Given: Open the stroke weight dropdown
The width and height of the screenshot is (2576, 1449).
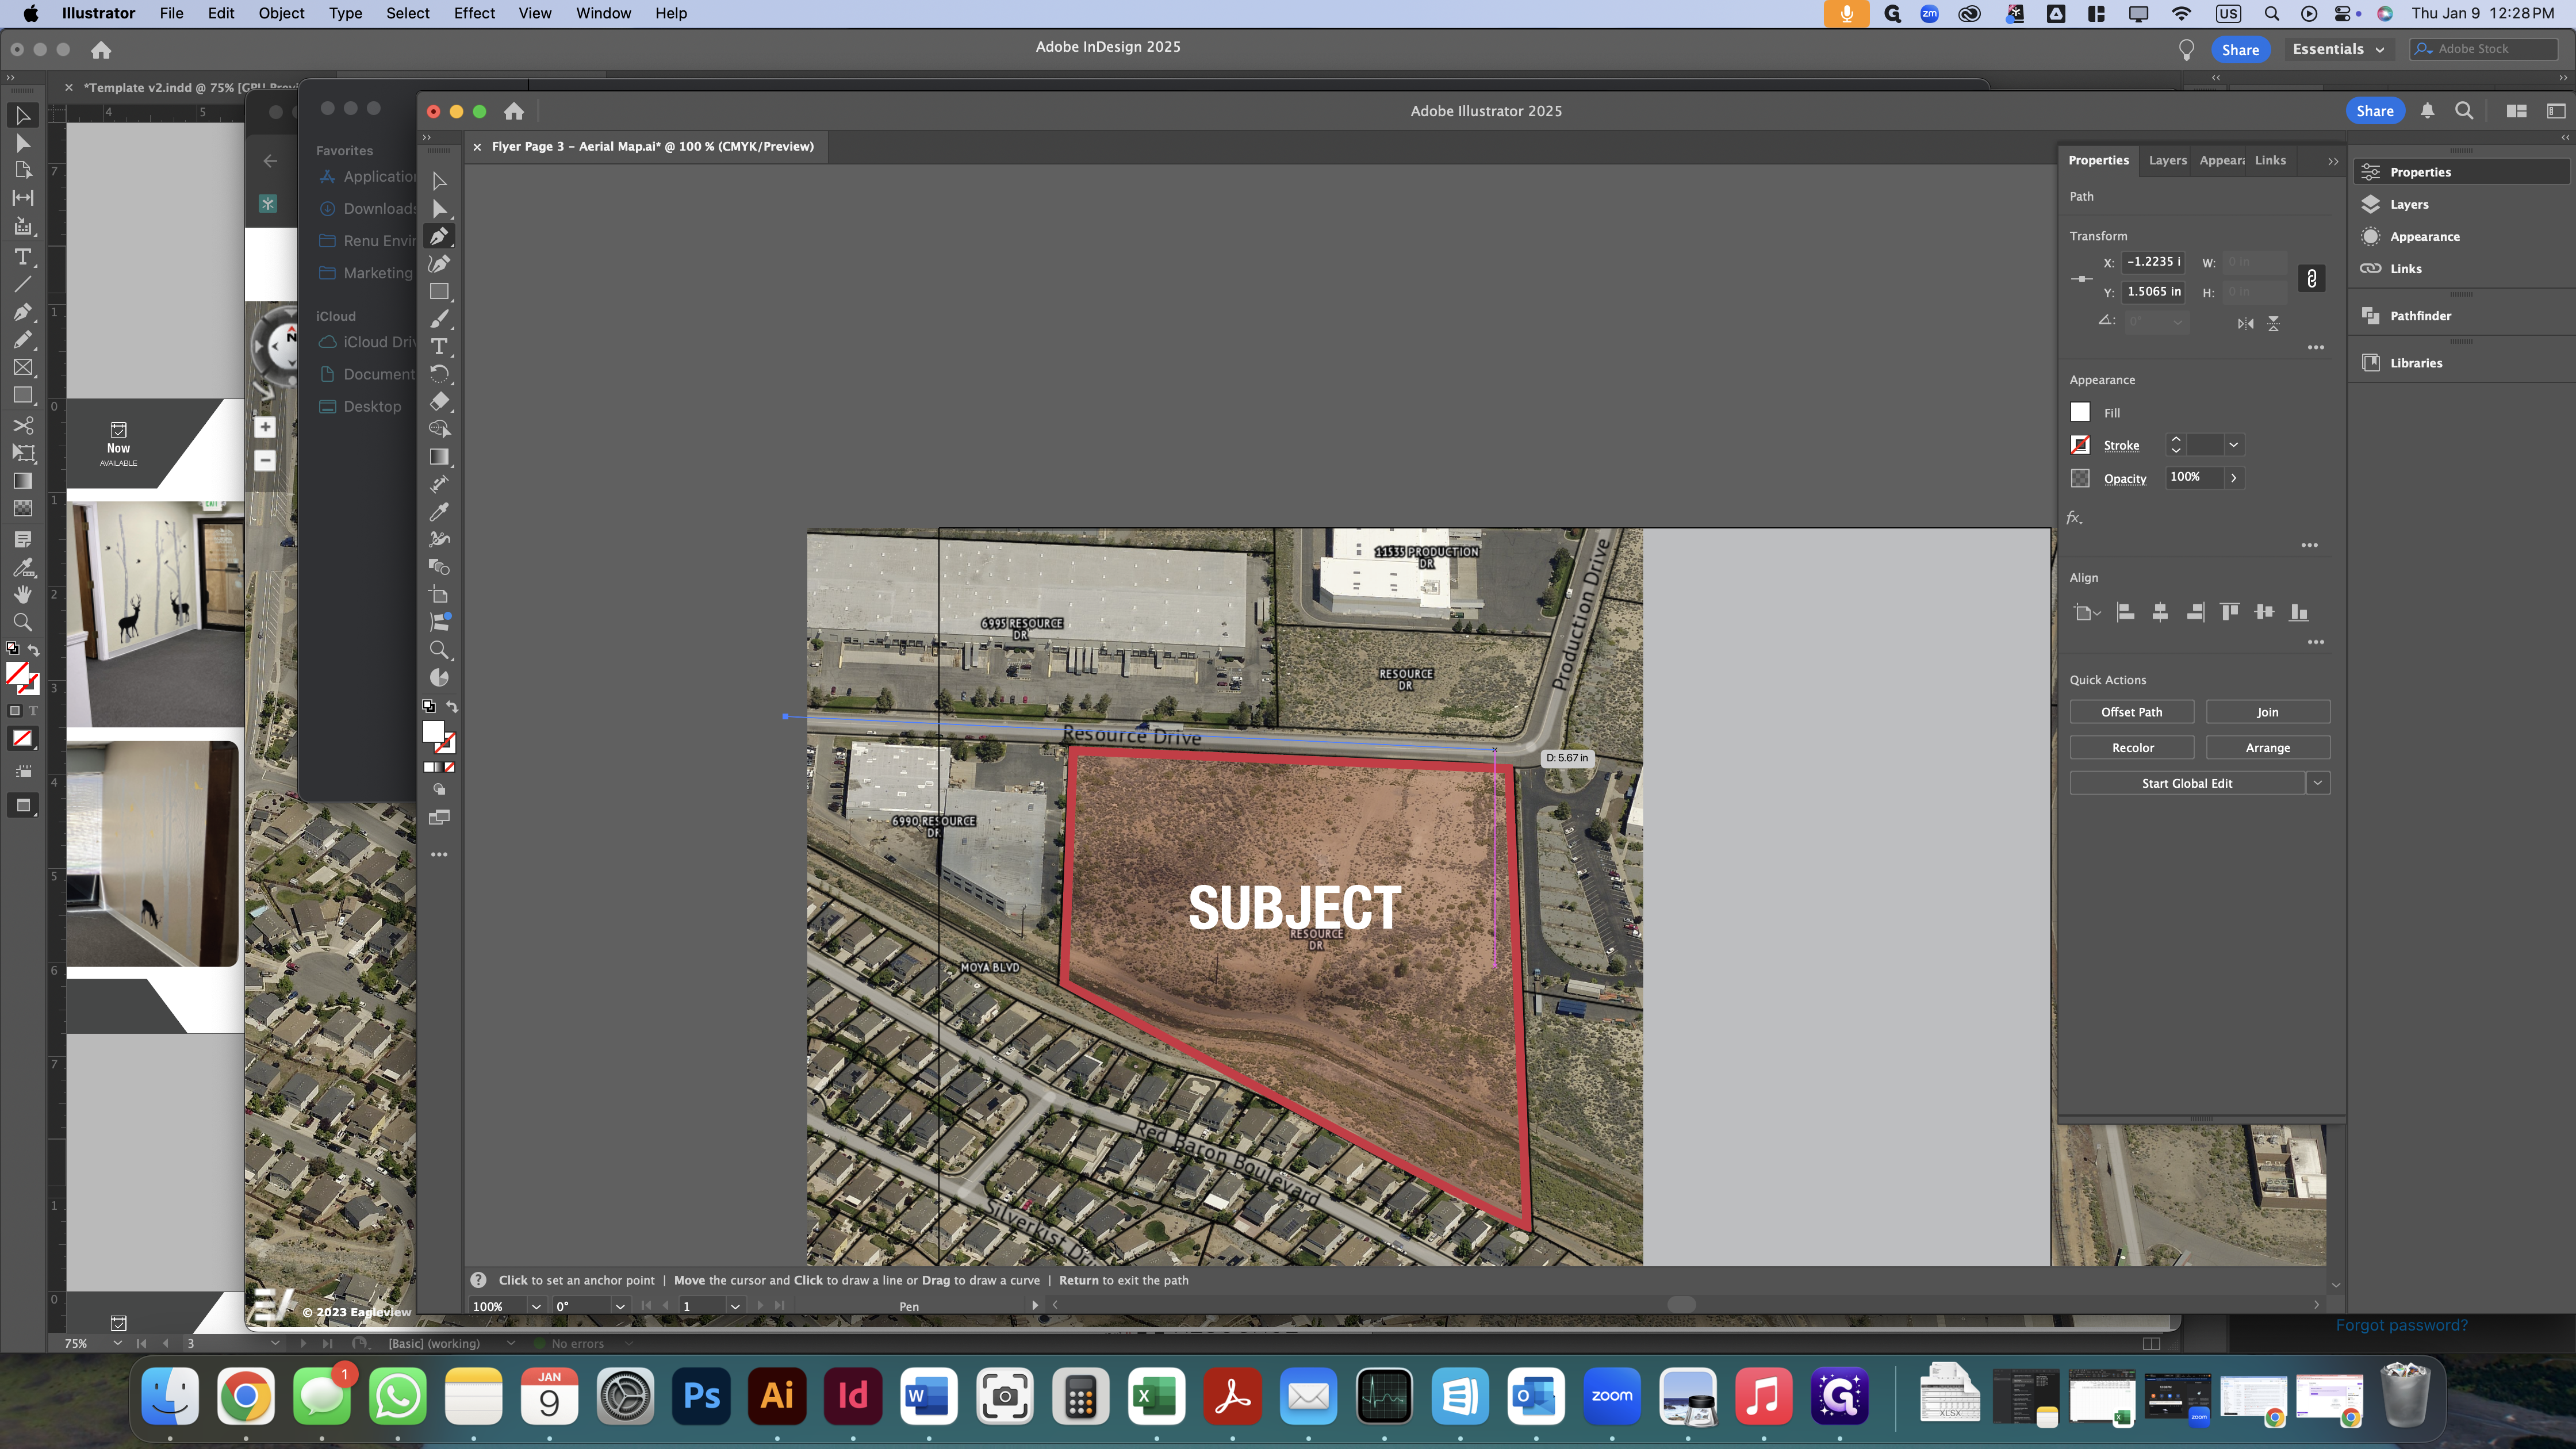Looking at the screenshot, I should (2233, 445).
